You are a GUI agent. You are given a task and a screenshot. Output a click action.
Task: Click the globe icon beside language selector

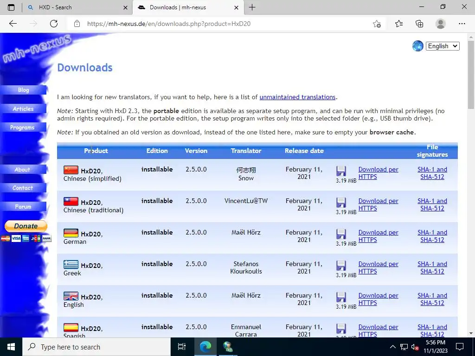click(x=418, y=46)
